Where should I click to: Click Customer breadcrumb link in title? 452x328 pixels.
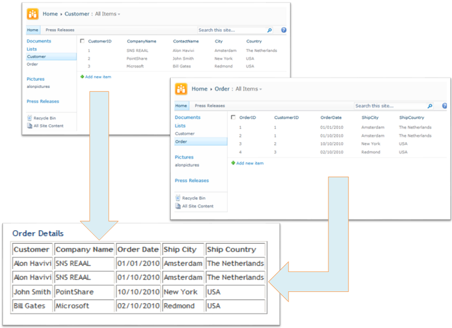(x=77, y=14)
